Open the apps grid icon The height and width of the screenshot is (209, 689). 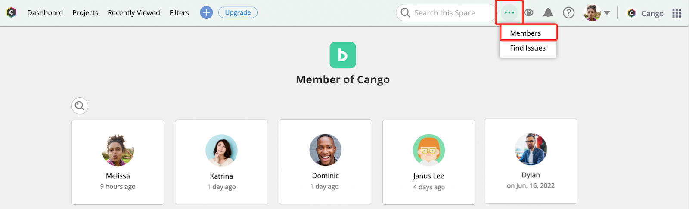pyautogui.click(x=677, y=13)
